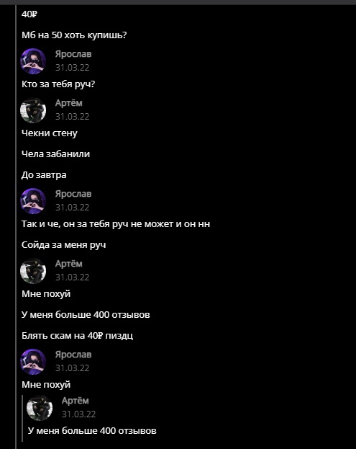The image size is (356, 449).
Task: Click Ярослав's avatar above 'Так и че' message
Action: [33, 201]
